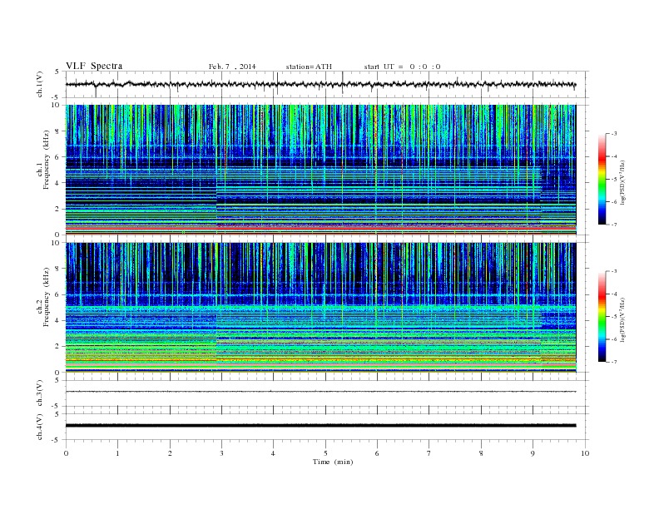Click the ch.2 "Frequency (kHz)" axis label

coord(47,296)
